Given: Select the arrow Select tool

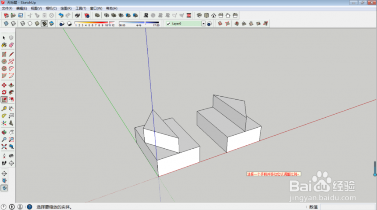Looking at the screenshot, I should 4,38.
